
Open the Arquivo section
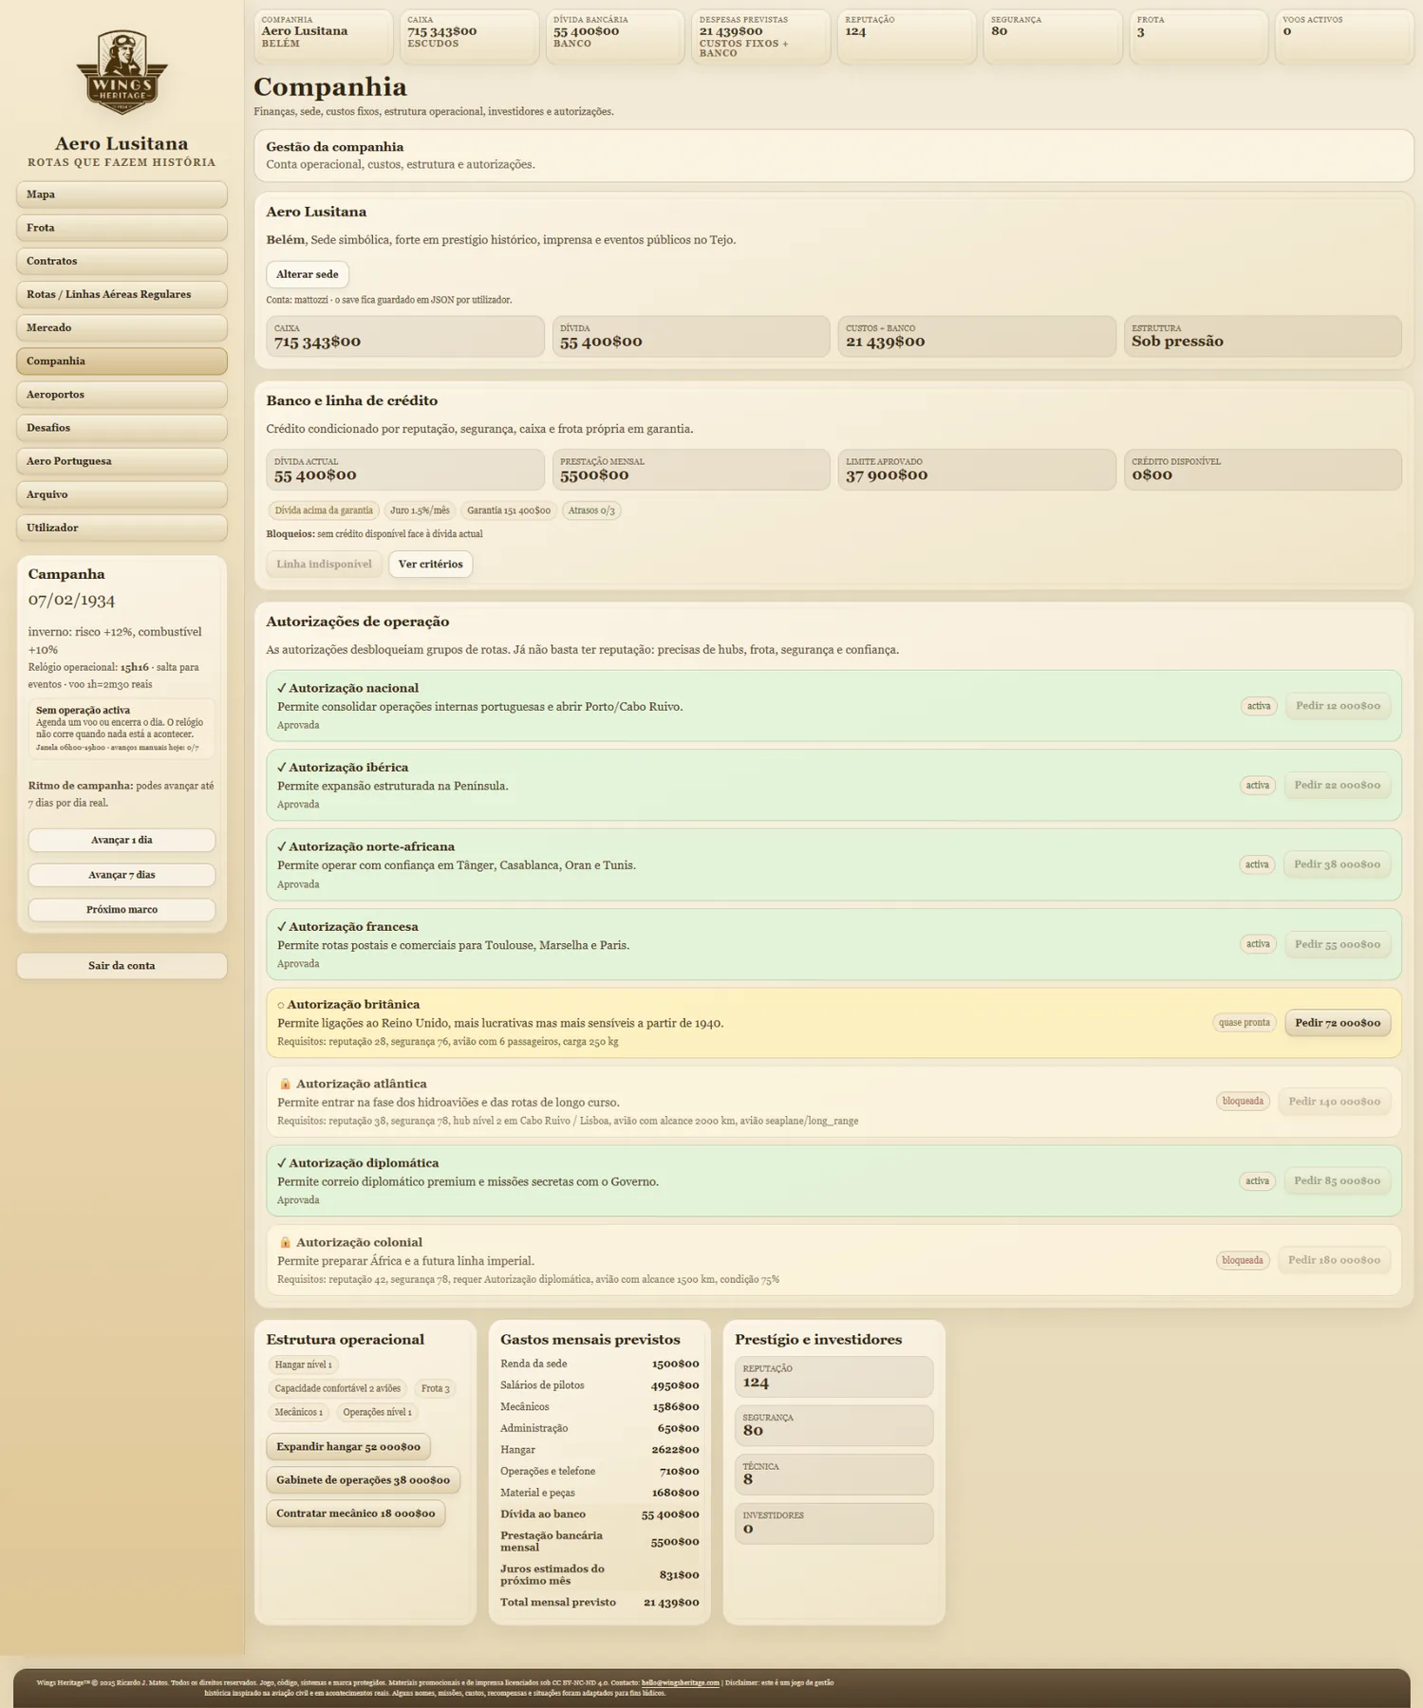[x=122, y=494]
